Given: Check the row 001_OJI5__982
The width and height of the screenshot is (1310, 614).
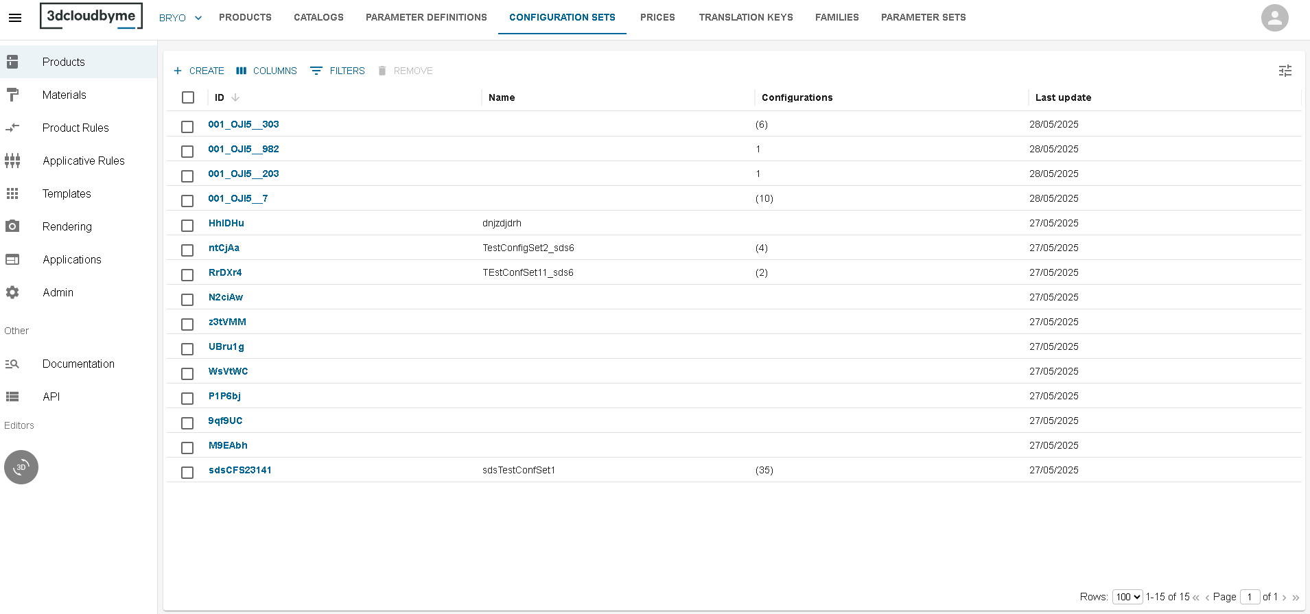Looking at the screenshot, I should coord(187,152).
